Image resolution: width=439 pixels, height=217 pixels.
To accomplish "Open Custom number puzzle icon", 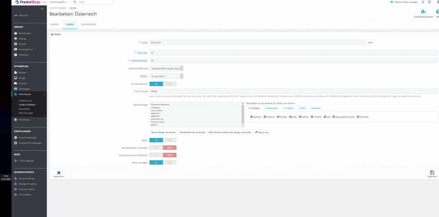I will [x=16, y=189].
